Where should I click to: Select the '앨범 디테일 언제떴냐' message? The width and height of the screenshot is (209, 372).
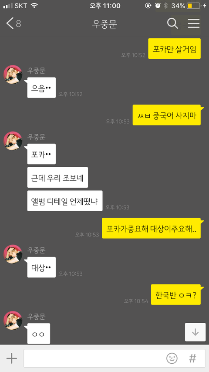pos(65,201)
